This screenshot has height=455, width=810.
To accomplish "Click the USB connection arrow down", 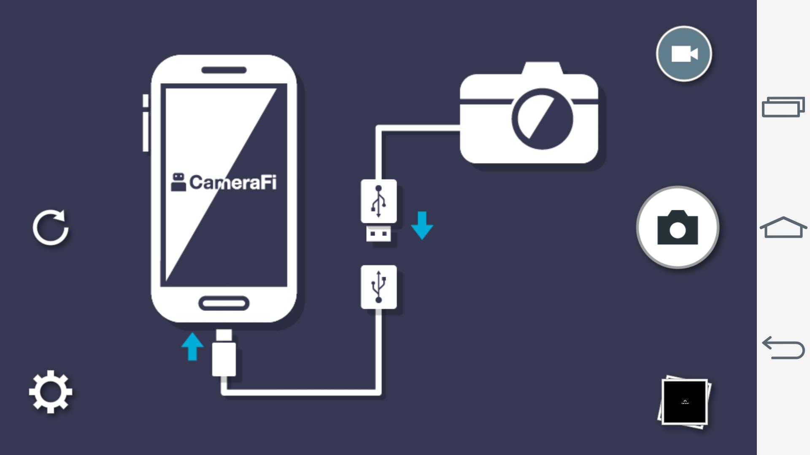I will tap(423, 225).
